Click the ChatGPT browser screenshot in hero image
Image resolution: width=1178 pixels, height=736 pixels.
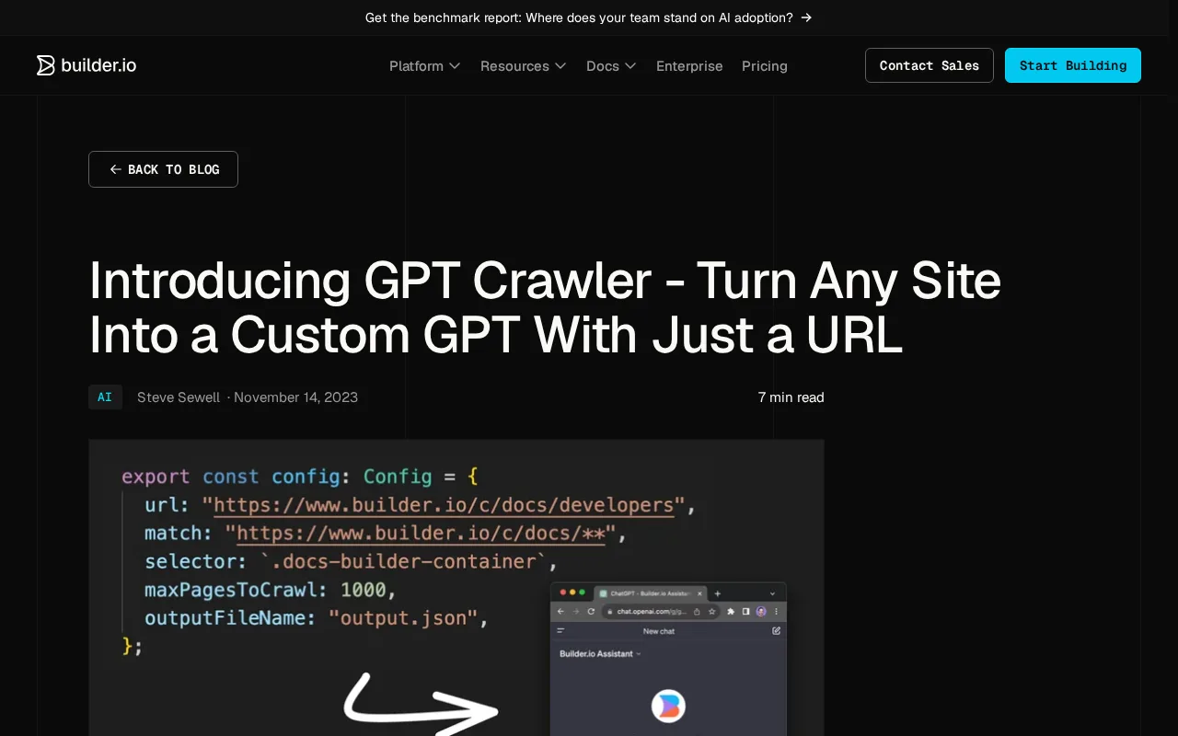coord(668,659)
